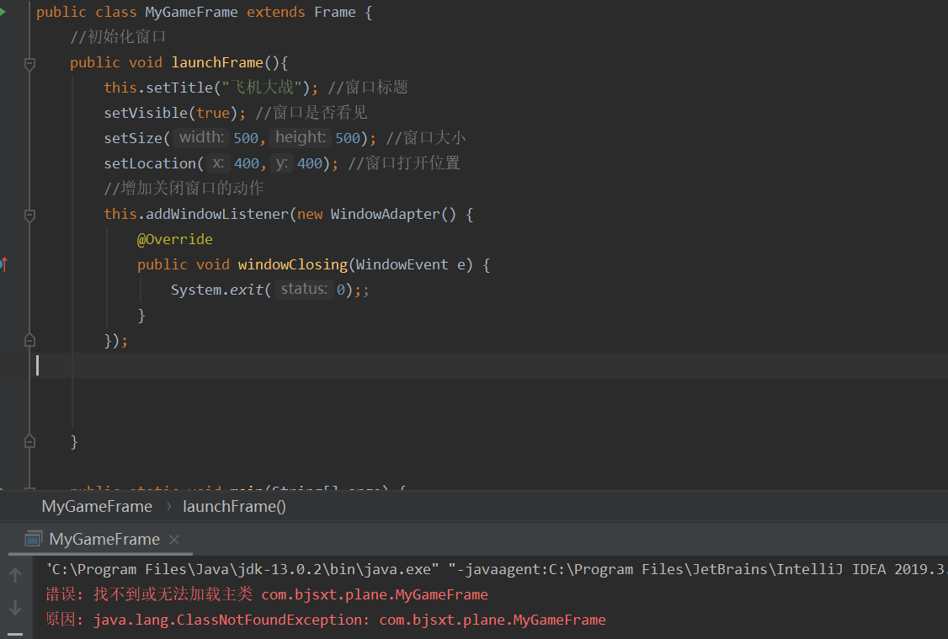Click the "height:" parameter hint in setSize
The height and width of the screenshot is (639, 948).
pos(301,137)
